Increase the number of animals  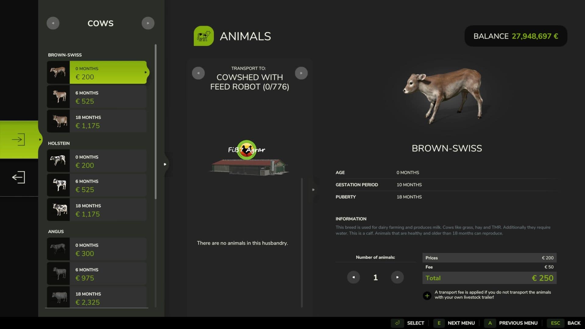(397, 277)
